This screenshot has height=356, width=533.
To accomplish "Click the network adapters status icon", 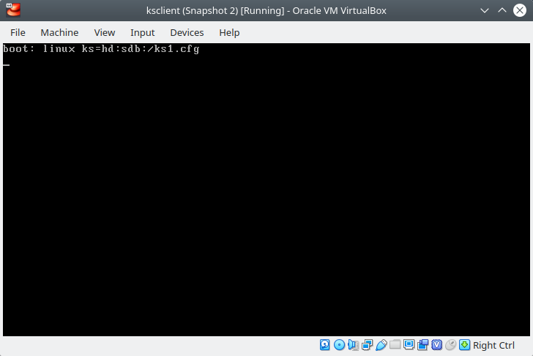I will coord(367,345).
